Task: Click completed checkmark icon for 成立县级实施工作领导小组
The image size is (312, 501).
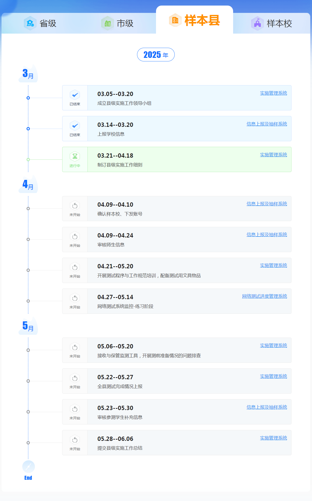Action: (75, 95)
